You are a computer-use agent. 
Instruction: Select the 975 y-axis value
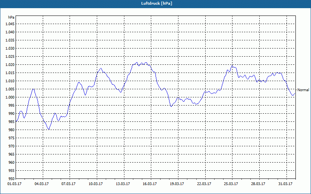coord(12,138)
